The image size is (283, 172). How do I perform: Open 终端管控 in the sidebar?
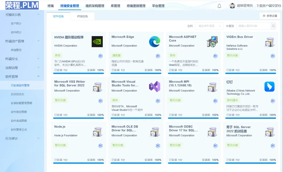tap(16, 50)
